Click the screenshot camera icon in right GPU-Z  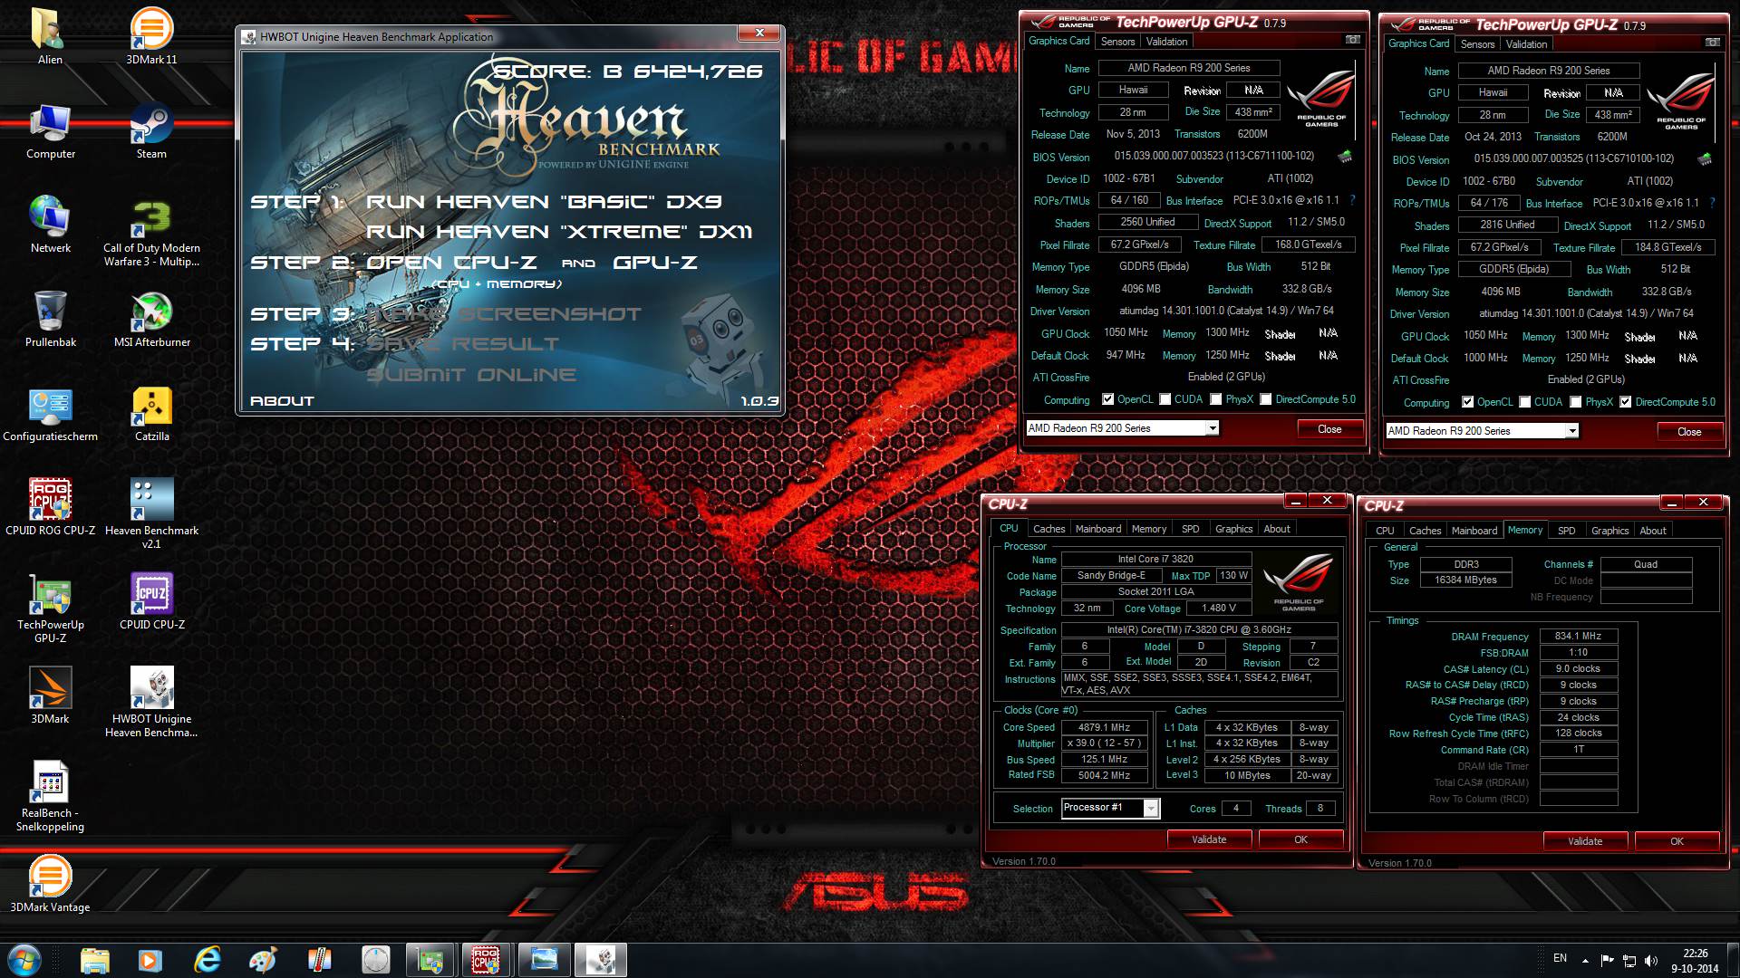point(1712,43)
